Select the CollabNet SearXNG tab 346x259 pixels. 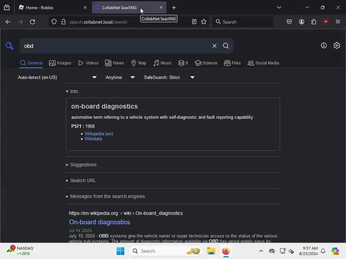[129, 7]
